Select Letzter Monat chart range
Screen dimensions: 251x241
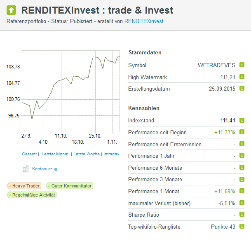point(55,154)
